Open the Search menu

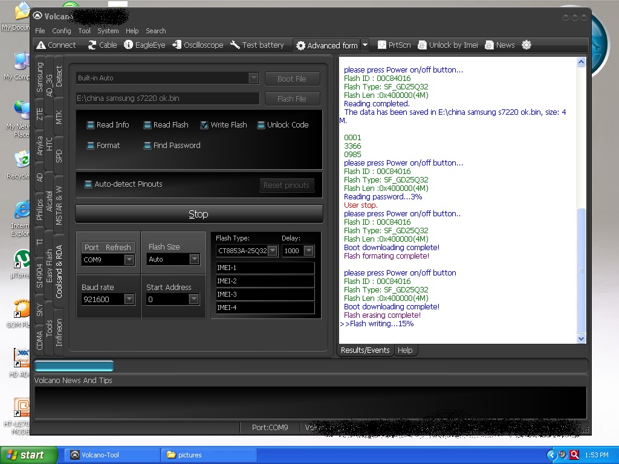pos(156,31)
